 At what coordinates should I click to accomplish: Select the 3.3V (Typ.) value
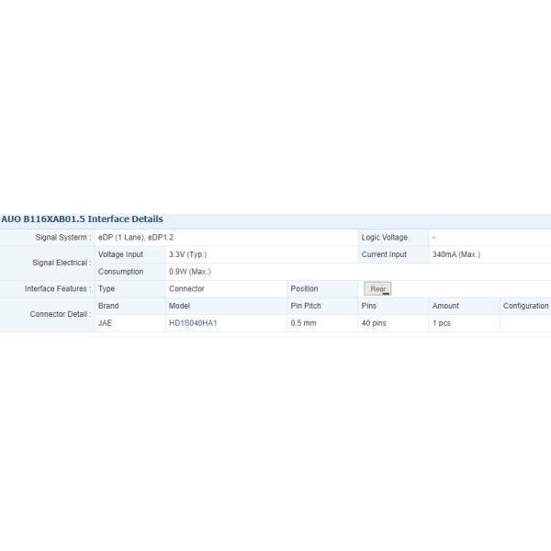(187, 254)
